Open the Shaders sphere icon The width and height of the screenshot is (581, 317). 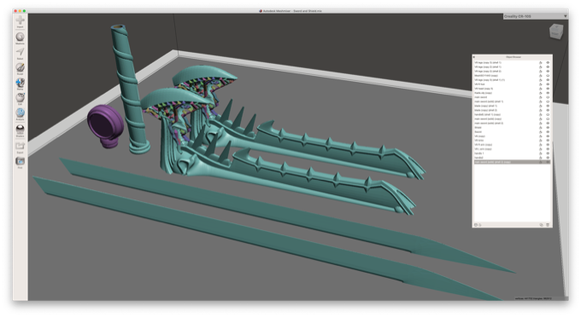coord(20,129)
